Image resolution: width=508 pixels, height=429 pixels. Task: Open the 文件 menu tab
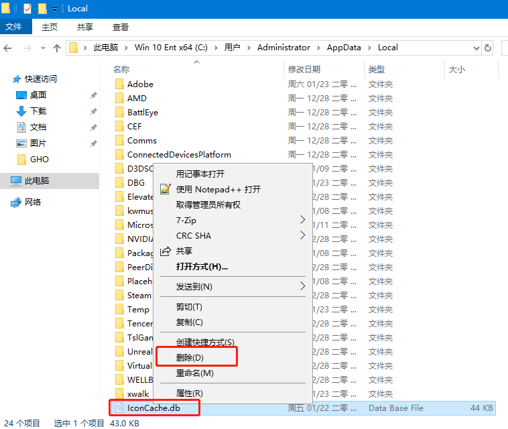point(14,27)
